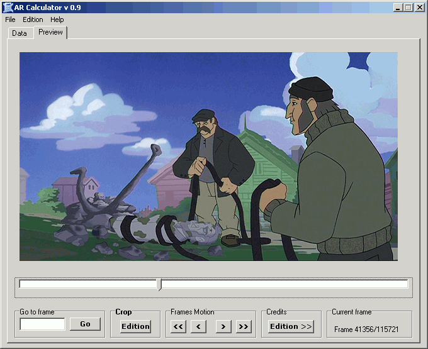
Task: Maximize the AR Calculator window
Action: [x=408, y=8]
